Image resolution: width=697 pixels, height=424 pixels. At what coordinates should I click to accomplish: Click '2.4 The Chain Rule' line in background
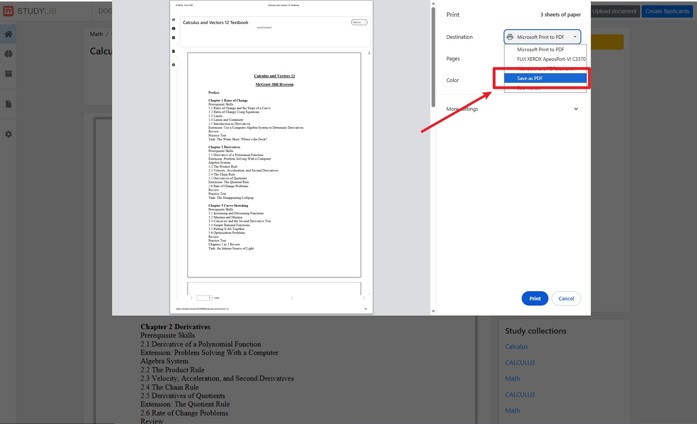(169, 387)
